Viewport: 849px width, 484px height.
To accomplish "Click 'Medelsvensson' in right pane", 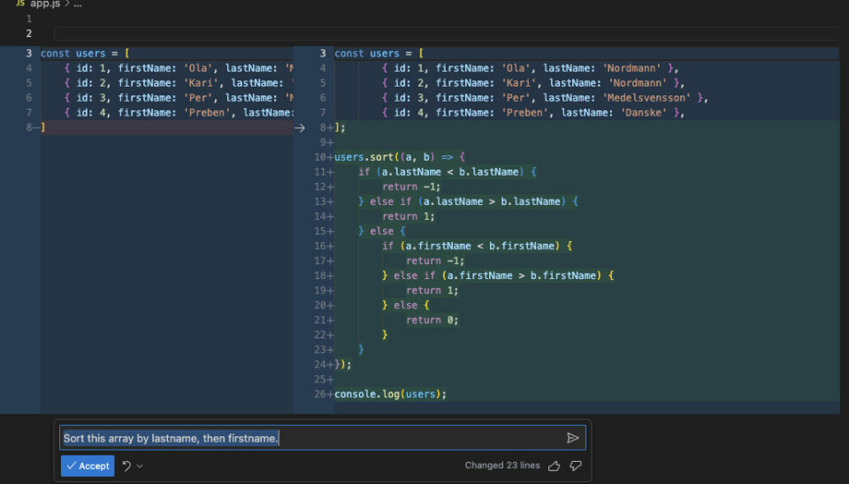I will (646, 98).
